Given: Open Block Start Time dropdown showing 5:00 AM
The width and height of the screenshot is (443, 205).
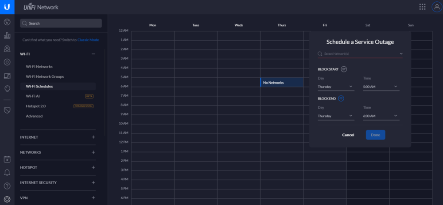Looking at the screenshot, I should point(381,87).
